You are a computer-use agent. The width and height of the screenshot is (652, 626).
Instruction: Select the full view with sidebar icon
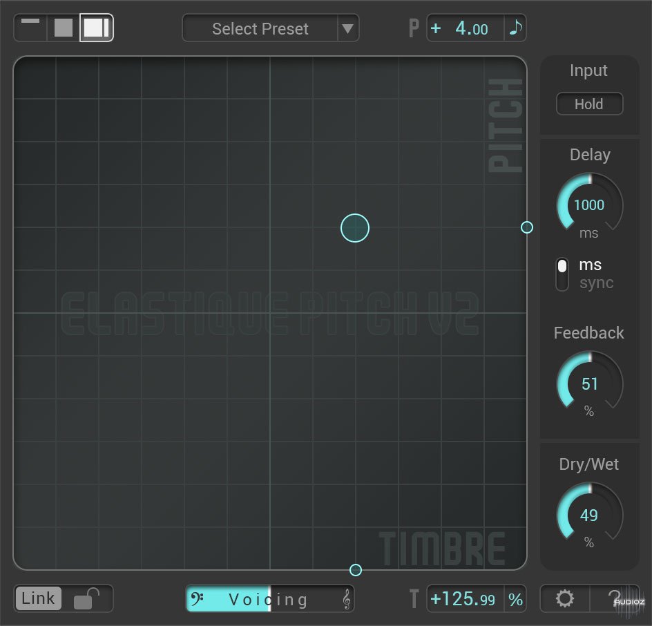[x=97, y=28]
